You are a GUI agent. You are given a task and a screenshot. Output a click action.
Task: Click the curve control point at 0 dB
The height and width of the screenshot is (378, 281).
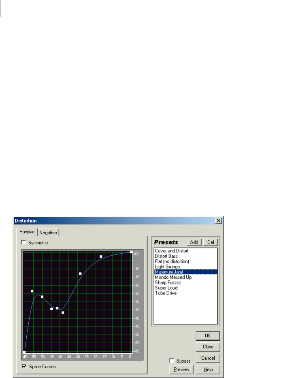[x=131, y=252]
